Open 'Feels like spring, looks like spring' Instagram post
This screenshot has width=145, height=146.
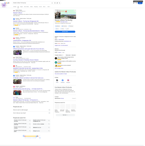pyautogui.click(x=28, y=89)
